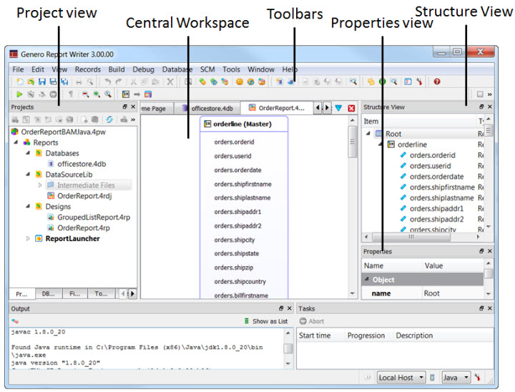Screen dimensions: 515x392
Task: Click the red wrench tools icon in the toolbar
Action: coord(419,82)
